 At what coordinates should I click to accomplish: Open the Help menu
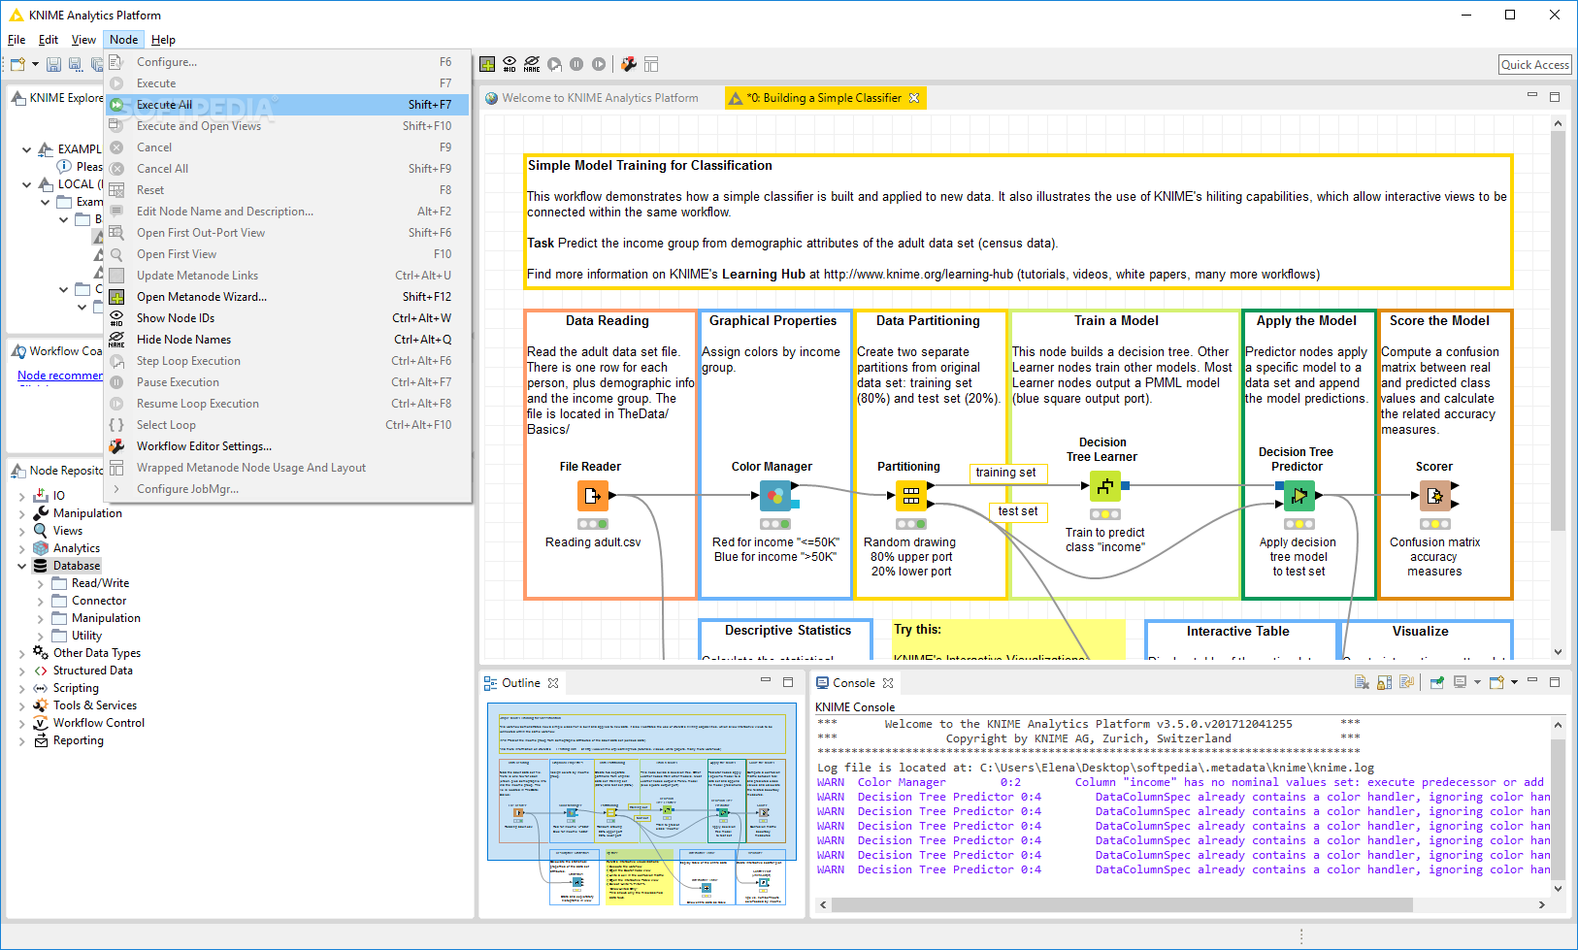[x=163, y=40]
